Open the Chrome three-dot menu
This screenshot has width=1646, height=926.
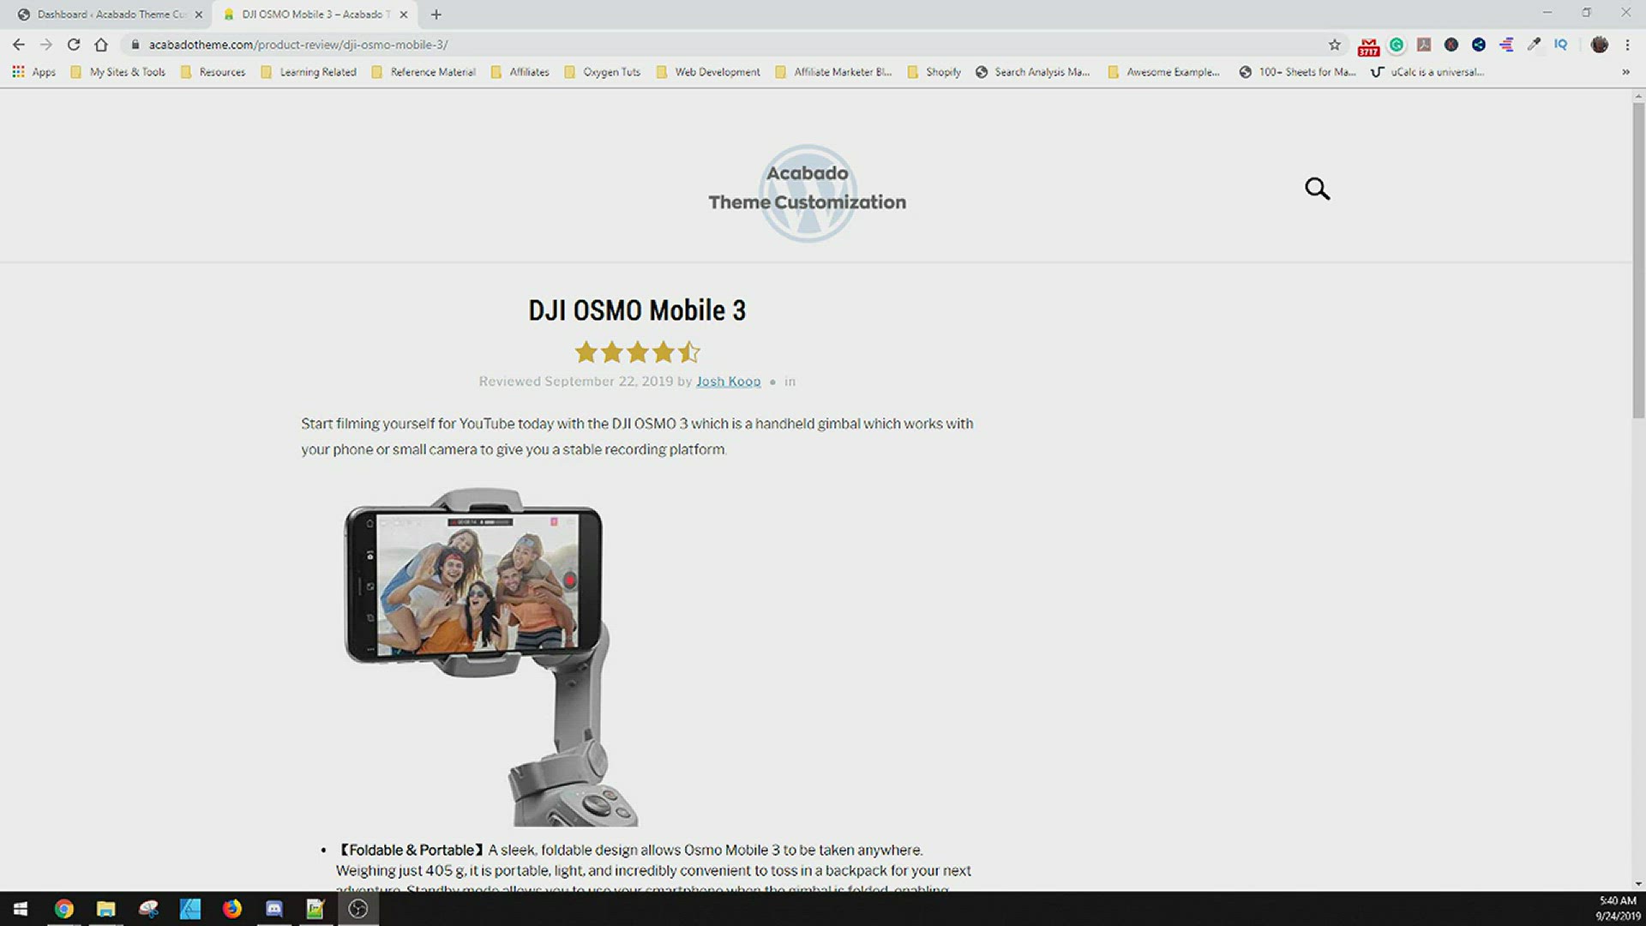pyautogui.click(x=1627, y=45)
